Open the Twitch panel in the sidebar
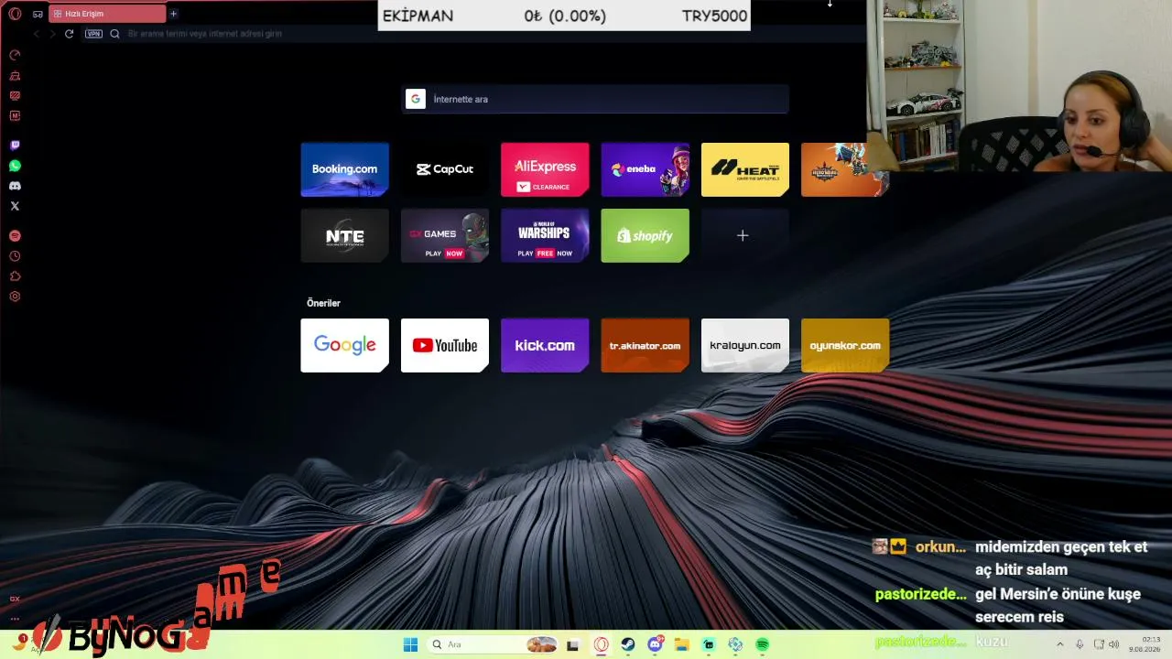The width and height of the screenshot is (1172, 659). click(15, 145)
